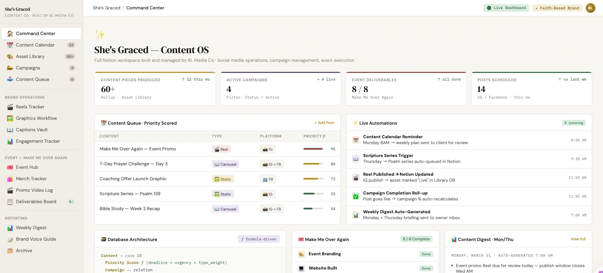Toggle the Live Dashboard status pill
Screen dimensions: 603x273
click(x=506, y=8)
